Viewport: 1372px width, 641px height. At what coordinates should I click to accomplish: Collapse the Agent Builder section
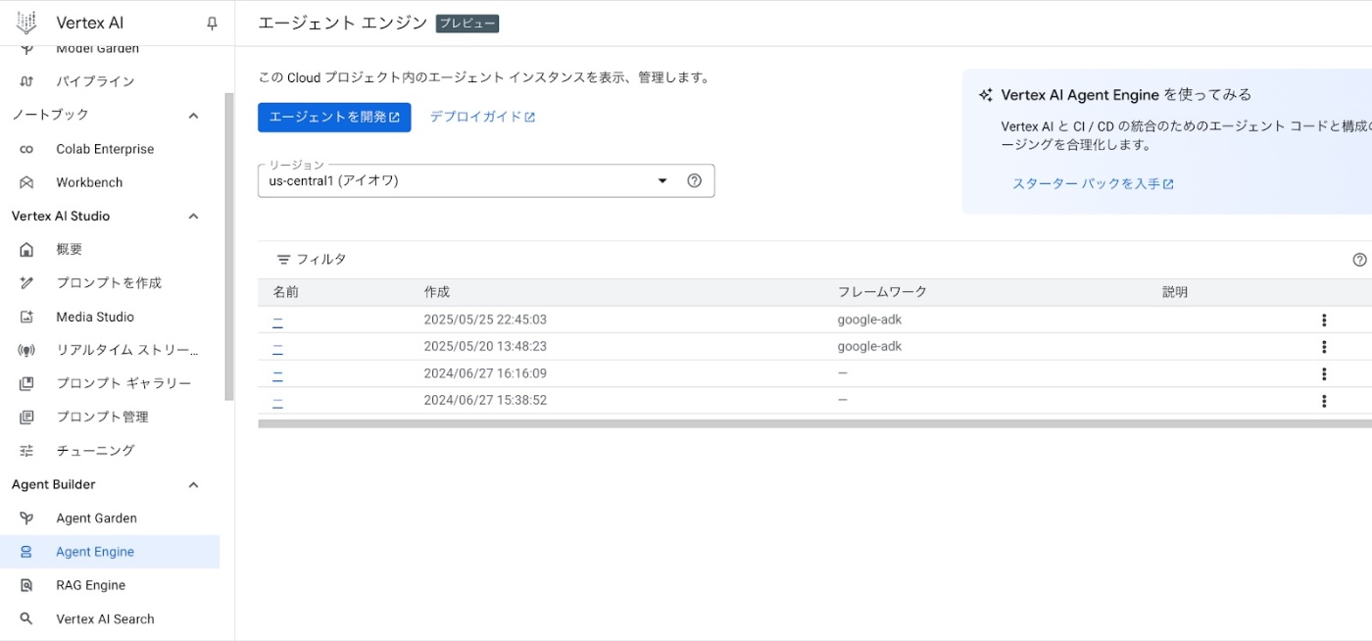pyautogui.click(x=193, y=485)
